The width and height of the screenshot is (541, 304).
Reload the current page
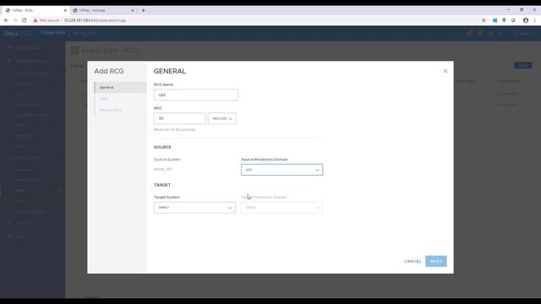coord(25,20)
